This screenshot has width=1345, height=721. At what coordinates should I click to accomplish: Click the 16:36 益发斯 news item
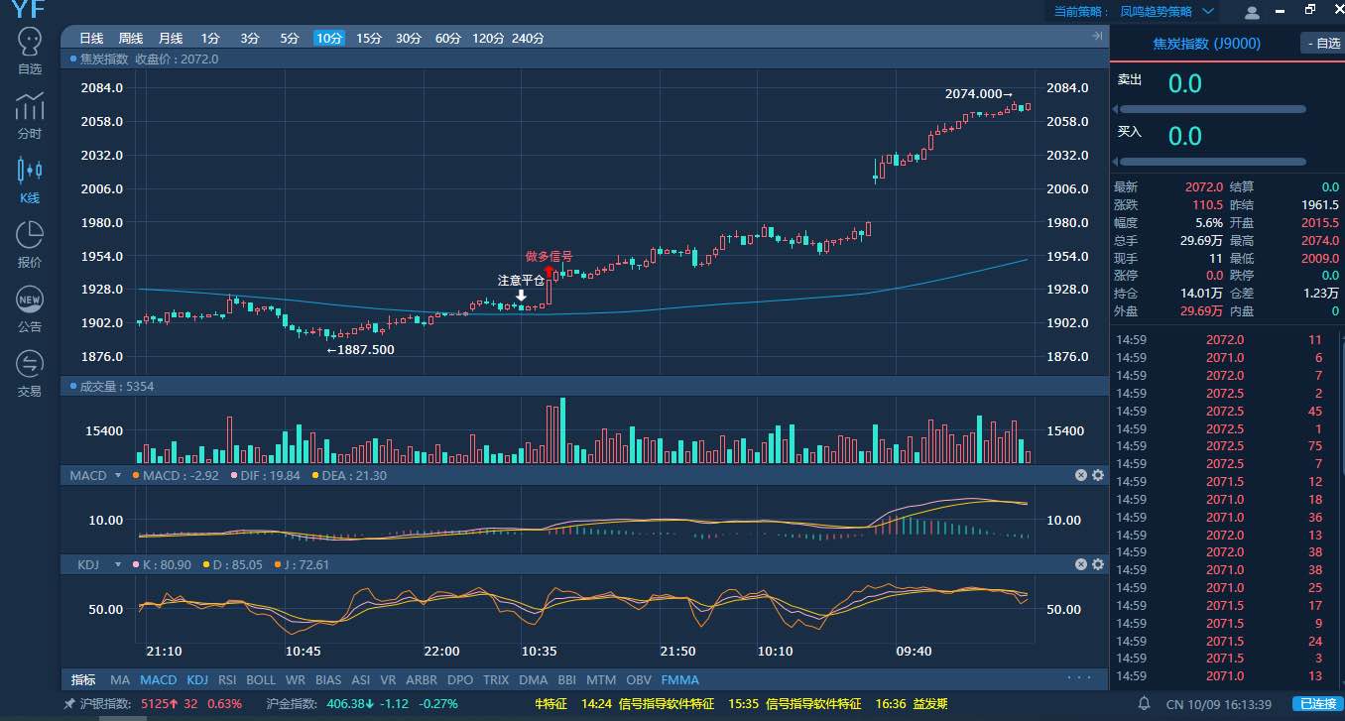[912, 704]
